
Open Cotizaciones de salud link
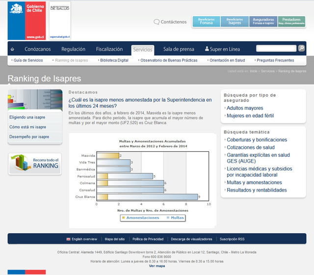click(251, 147)
